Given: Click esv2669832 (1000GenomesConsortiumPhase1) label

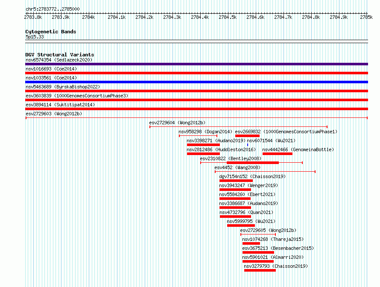Looking at the screenshot, I should pos(286,132).
